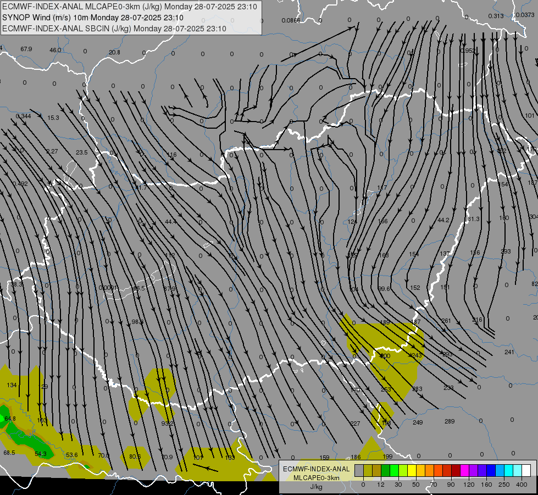Click the map value 67.9
Image resolution: width=538 pixels, height=495 pixels.
click(26, 49)
